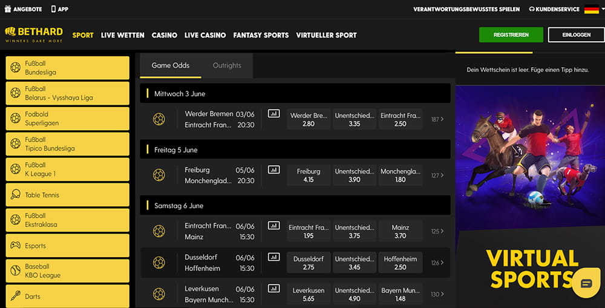Bet on Monchengladbach at 1.80
Screen dimensions: 605x308
[x=400, y=175]
